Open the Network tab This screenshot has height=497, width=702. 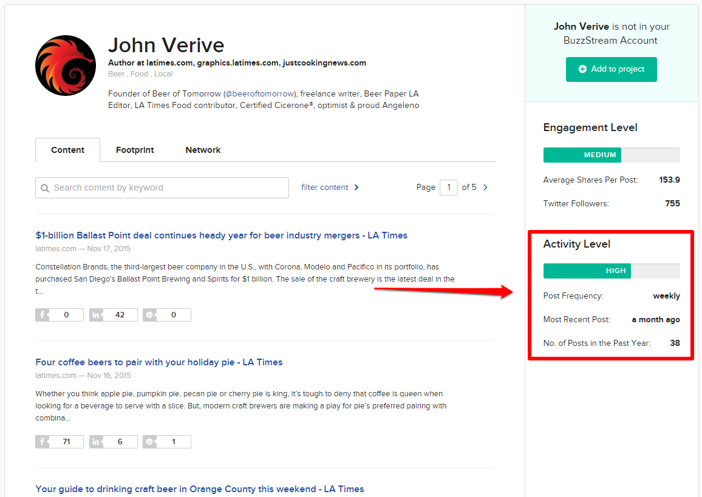tap(203, 149)
